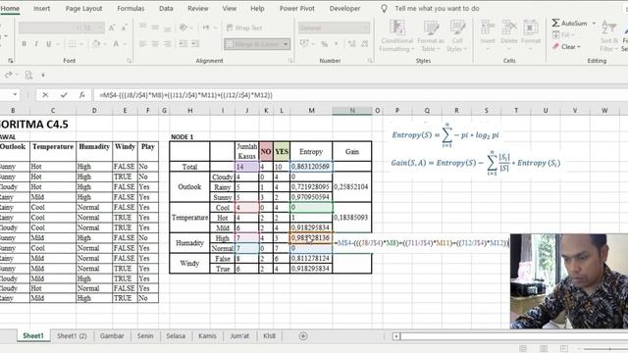Toggle Center horizontal alignment
Viewport: 628px width, 353px height.
point(155,43)
